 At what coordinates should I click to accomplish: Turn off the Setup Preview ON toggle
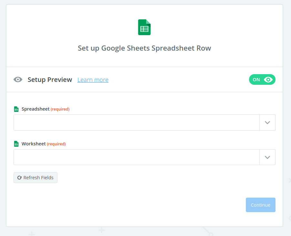(x=262, y=80)
